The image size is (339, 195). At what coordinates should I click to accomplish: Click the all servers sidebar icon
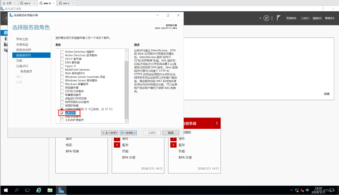pyautogui.click(x=6, y=44)
